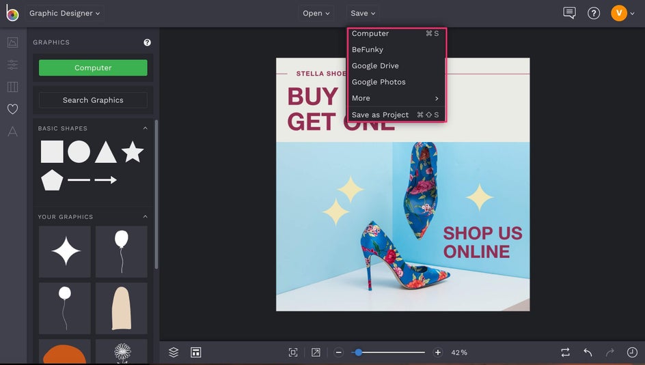Screen dimensions: 645x365
Task: Click the Undo arrow icon
Action: click(588, 352)
